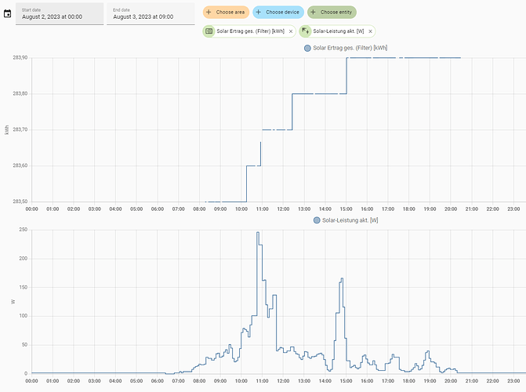Click the plus icon on Choose area
Screen dimensions: 526x392
pyautogui.click(x=209, y=12)
